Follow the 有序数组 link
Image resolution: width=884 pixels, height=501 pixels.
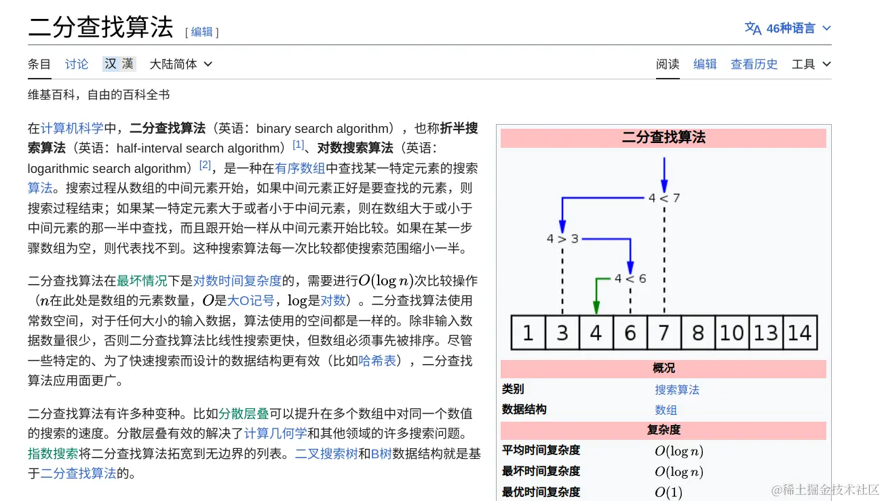click(x=300, y=168)
